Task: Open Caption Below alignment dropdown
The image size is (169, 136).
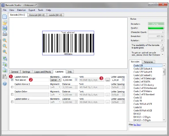Action: point(56,95)
